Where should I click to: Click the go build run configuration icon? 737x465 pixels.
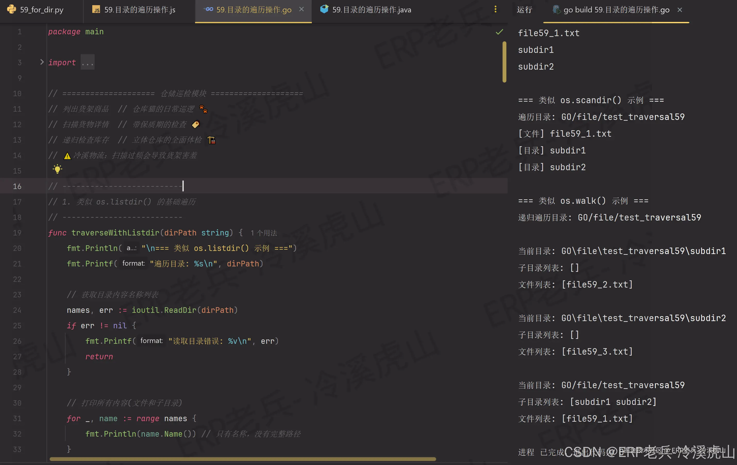[556, 10]
